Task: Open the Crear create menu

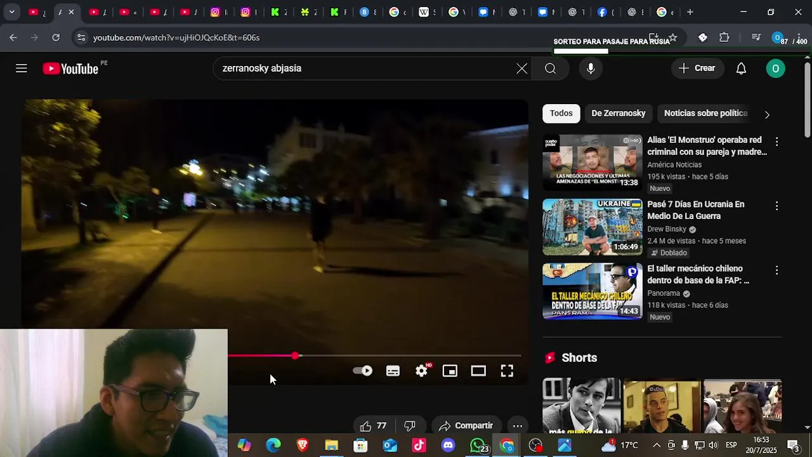Action: coord(697,69)
